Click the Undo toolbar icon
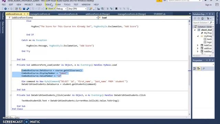Image resolution: width=220 pixels, height=124 pixels. click(x=33, y=9)
